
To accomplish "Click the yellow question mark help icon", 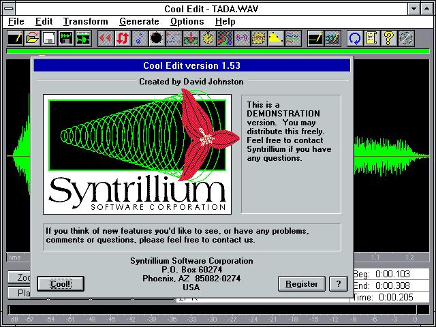I will point(389,38).
